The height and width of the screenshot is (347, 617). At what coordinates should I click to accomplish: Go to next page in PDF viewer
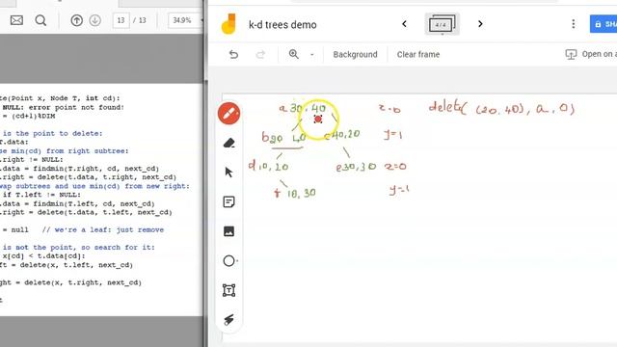[94, 20]
